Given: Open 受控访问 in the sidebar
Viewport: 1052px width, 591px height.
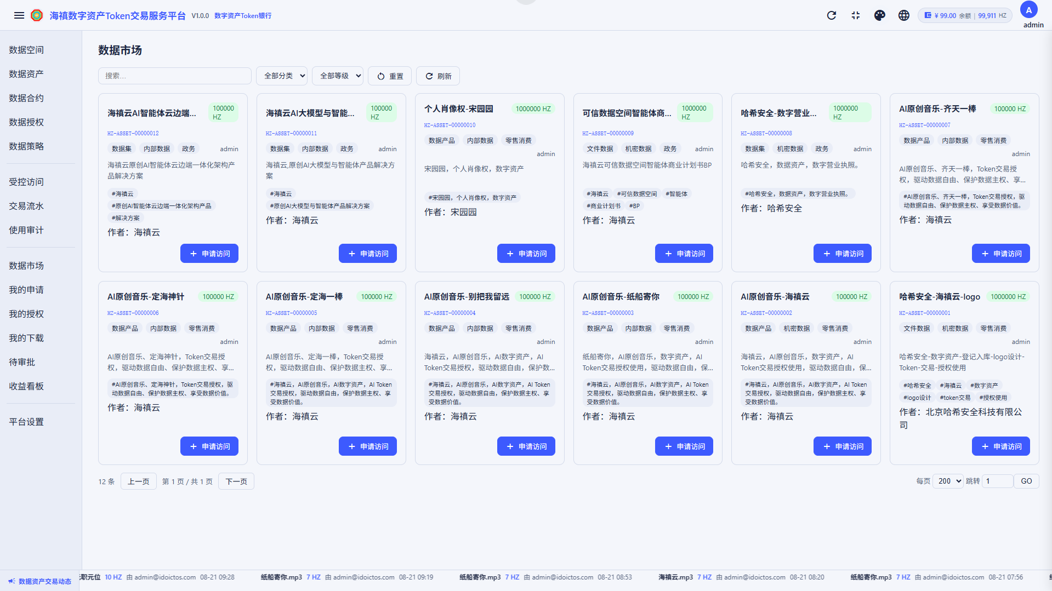Looking at the screenshot, I should point(26,182).
